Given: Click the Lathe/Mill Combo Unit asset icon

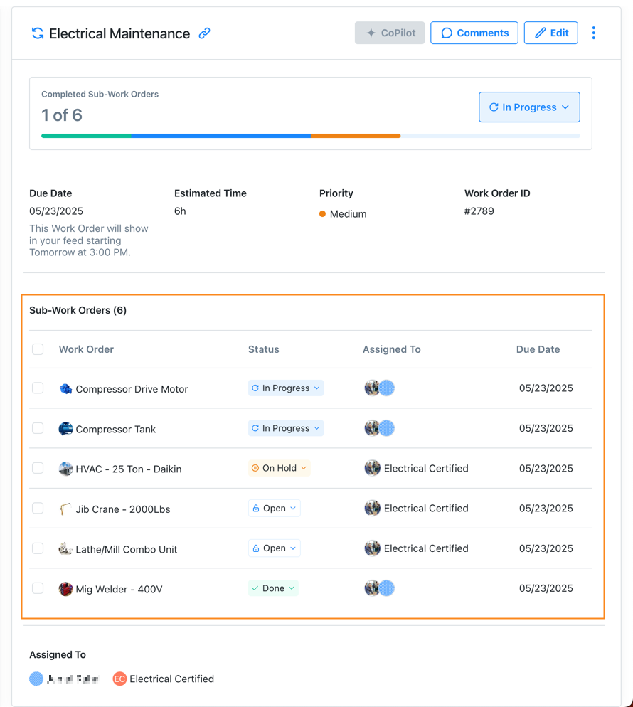Looking at the screenshot, I should point(66,548).
